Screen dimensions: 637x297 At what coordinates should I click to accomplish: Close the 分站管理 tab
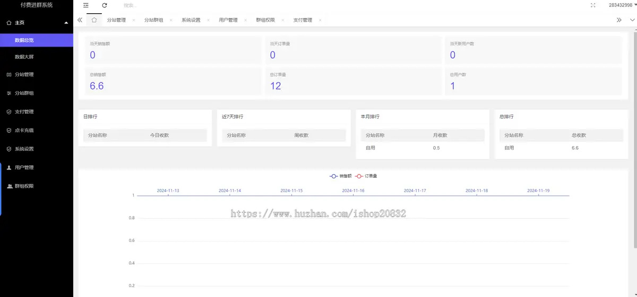(134, 20)
